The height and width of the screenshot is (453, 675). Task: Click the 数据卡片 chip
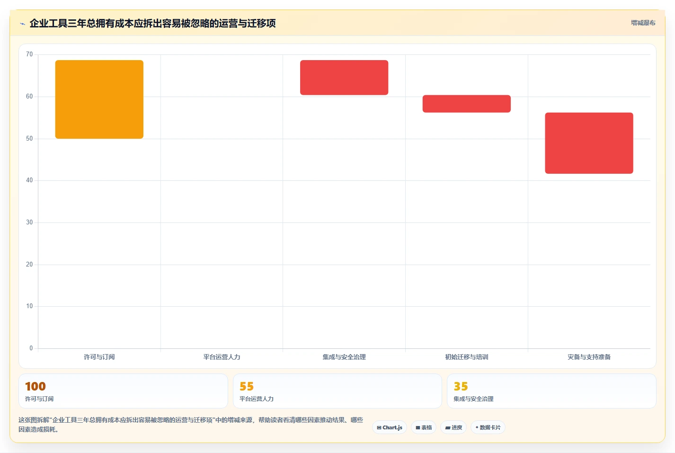coord(488,427)
